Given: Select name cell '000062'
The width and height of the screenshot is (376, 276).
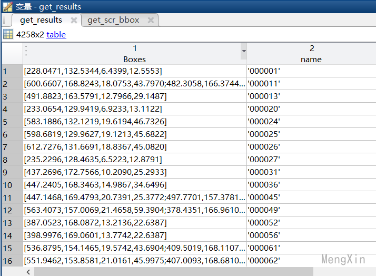Looking at the screenshot, I should pyautogui.click(x=312, y=261).
